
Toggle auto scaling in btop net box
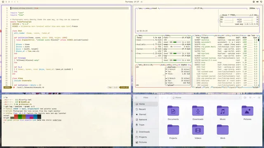pos(169,65)
